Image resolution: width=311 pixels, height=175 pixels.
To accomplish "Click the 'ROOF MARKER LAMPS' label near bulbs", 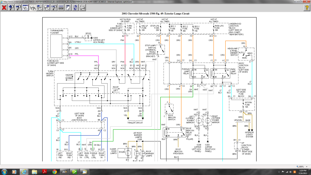I will tap(150, 153).
